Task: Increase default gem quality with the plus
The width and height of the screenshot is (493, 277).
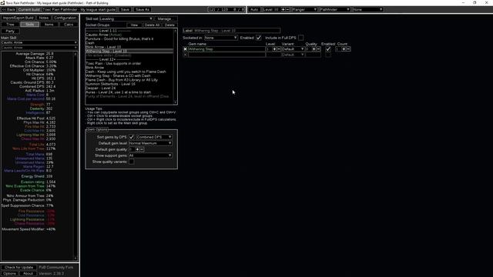Action: [x=137, y=149]
